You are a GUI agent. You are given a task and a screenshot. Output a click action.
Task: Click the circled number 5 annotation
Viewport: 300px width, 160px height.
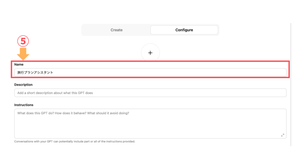(23, 41)
